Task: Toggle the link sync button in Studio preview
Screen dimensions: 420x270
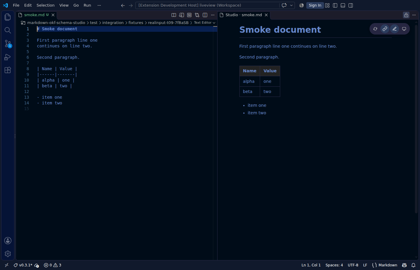Action: coord(385,29)
